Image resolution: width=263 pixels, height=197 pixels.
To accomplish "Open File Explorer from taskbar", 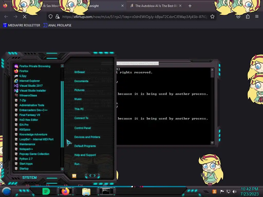I will pos(86,191).
